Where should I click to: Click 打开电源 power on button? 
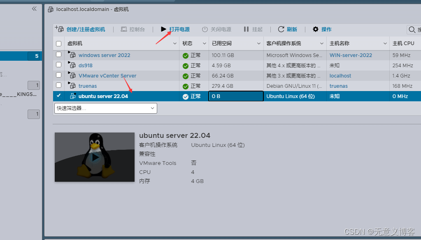tap(179, 30)
